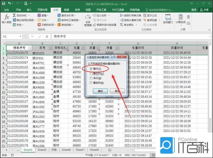This screenshot has width=213, height=158.
Task: Switch to the 评级 worksheet tab
Action: (x=54, y=150)
